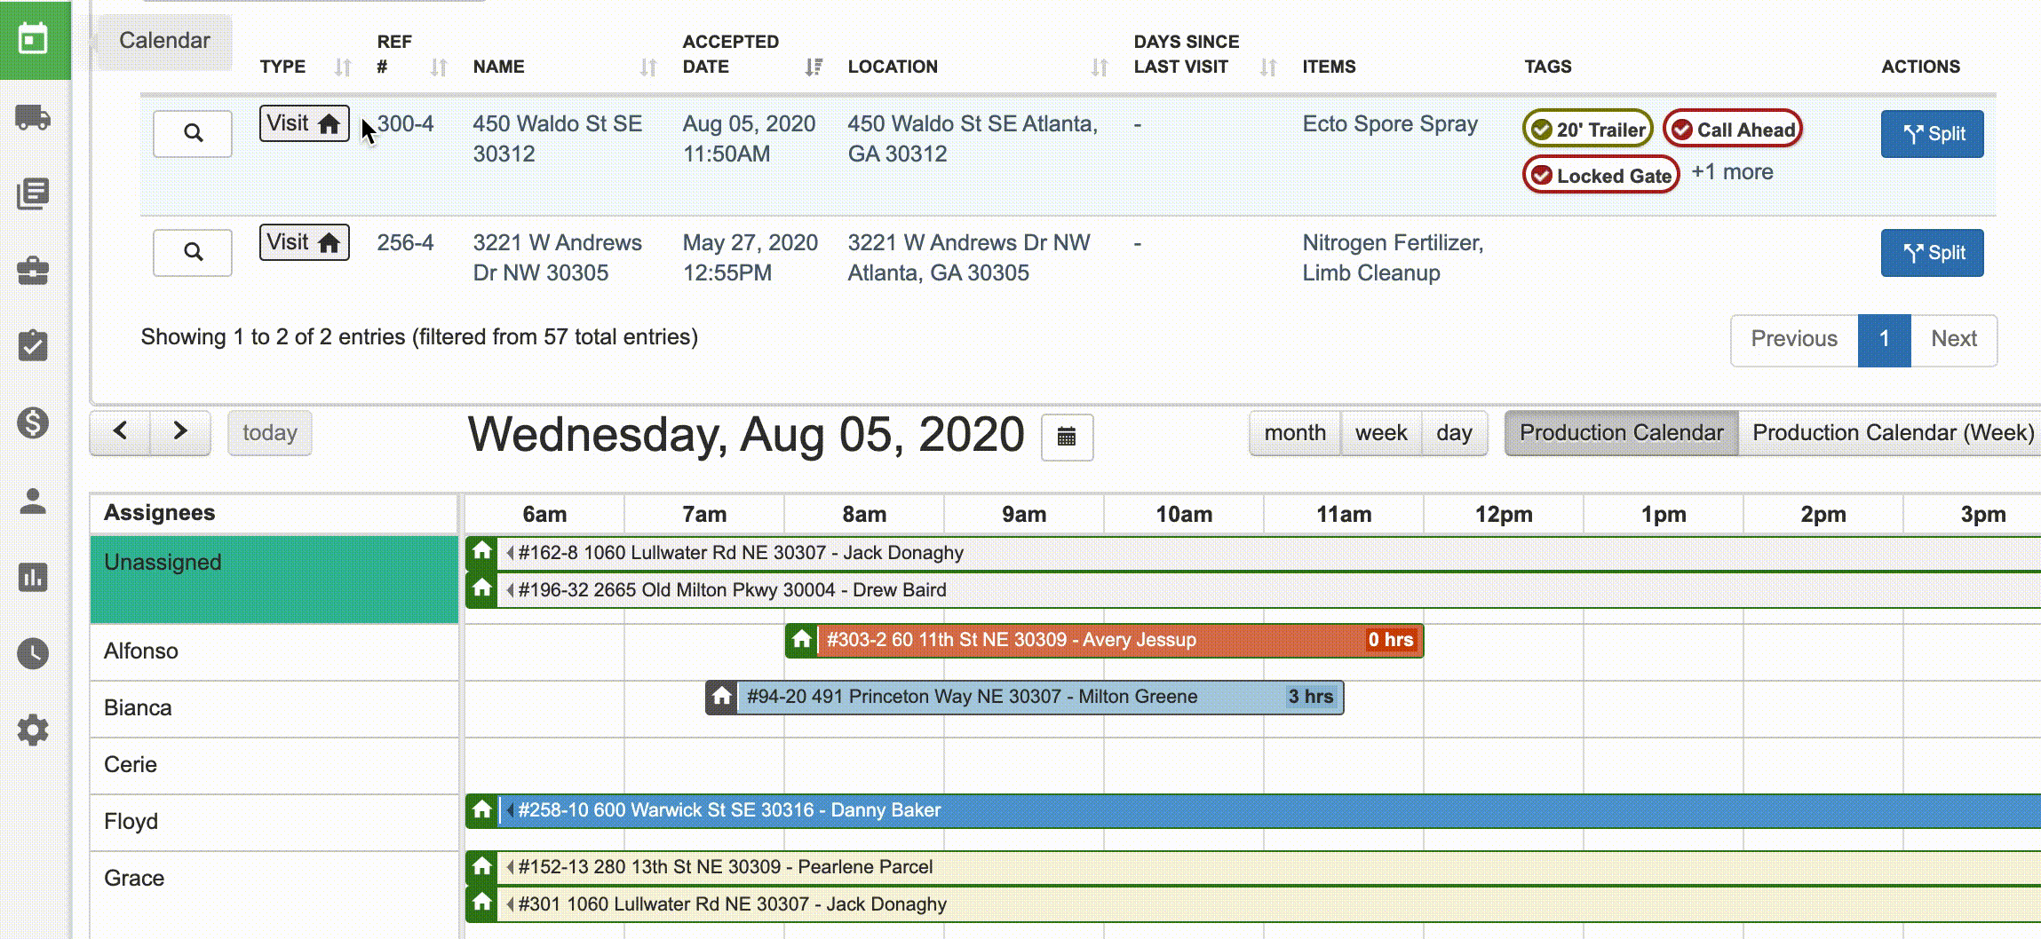The height and width of the screenshot is (939, 2041).
Task: Switch the calendar to week view
Action: click(x=1380, y=433)
